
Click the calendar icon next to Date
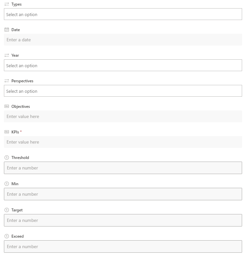click(x=7, y=30)
